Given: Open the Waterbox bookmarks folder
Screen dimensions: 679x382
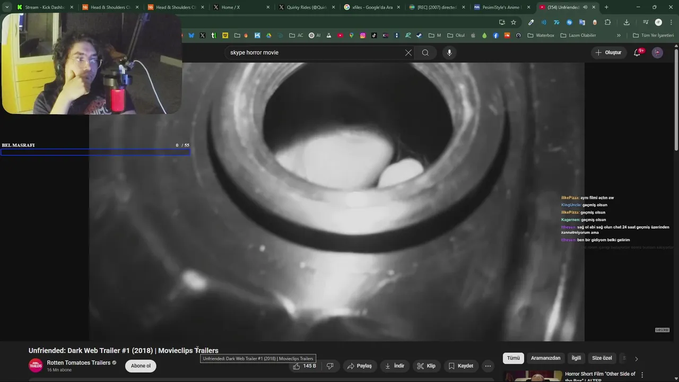Looking at the screenshot, I should 541,36.
